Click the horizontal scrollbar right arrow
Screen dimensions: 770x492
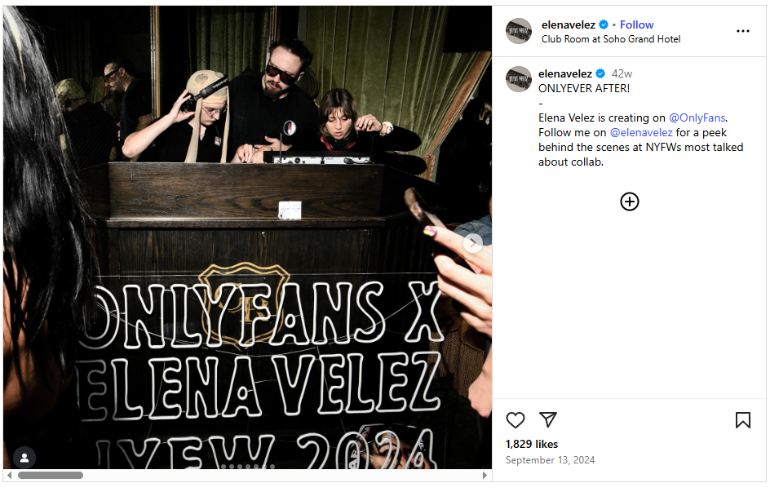(485, 476)
